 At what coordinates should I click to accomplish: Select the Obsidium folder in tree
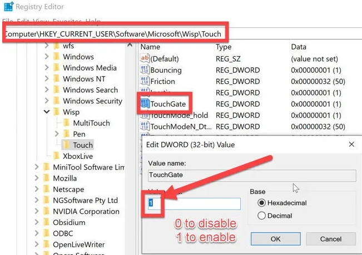point(70,222)
